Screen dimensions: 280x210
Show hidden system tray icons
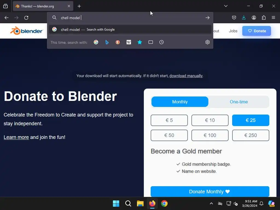pos(211,203)
